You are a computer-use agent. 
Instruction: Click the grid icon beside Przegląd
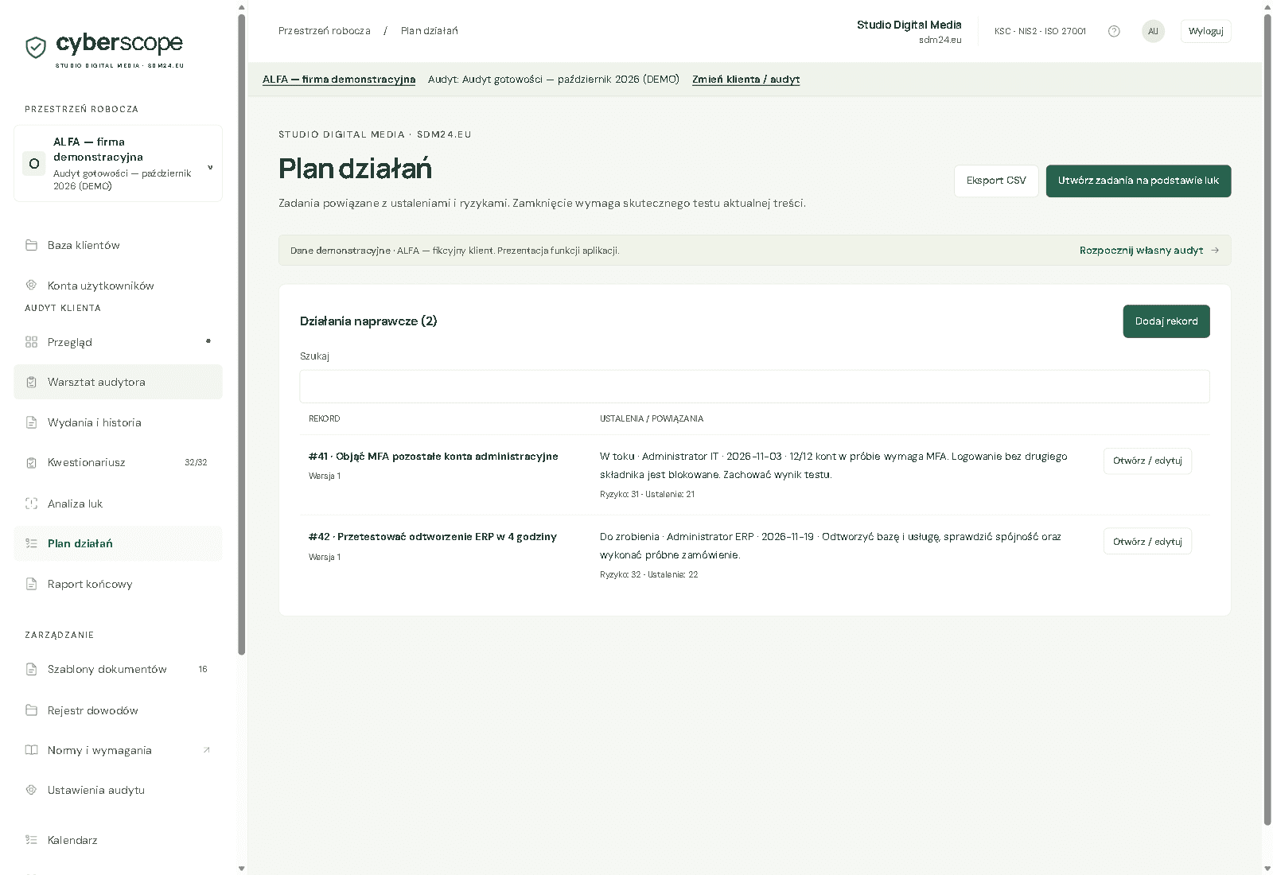[32, 342]
